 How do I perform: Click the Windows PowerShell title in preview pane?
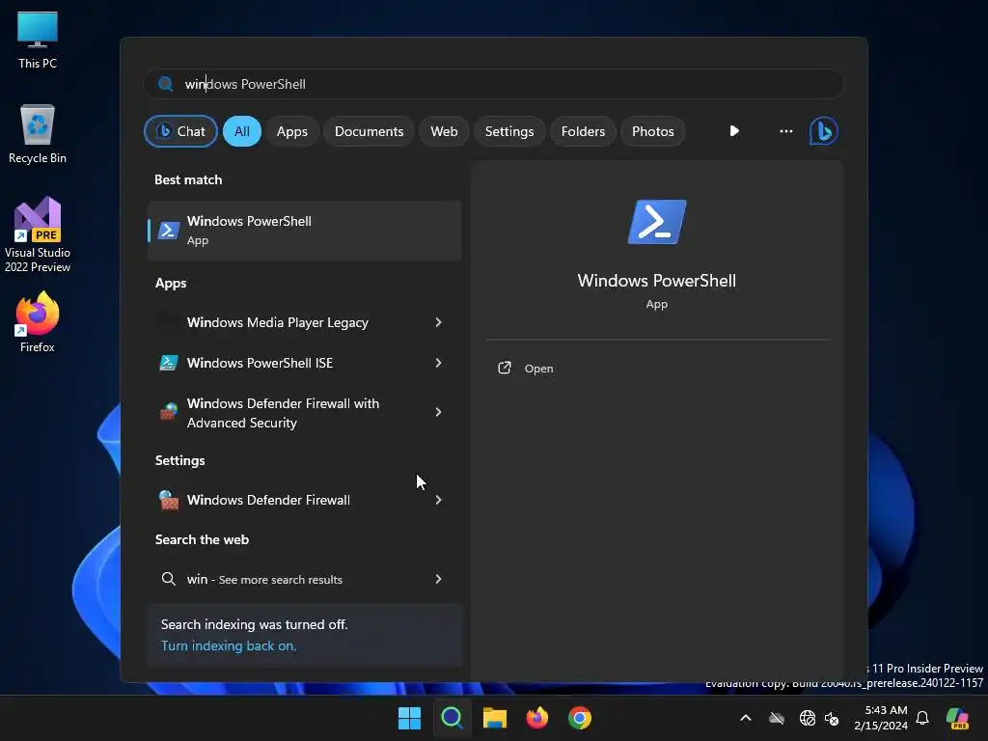point(656,281)
